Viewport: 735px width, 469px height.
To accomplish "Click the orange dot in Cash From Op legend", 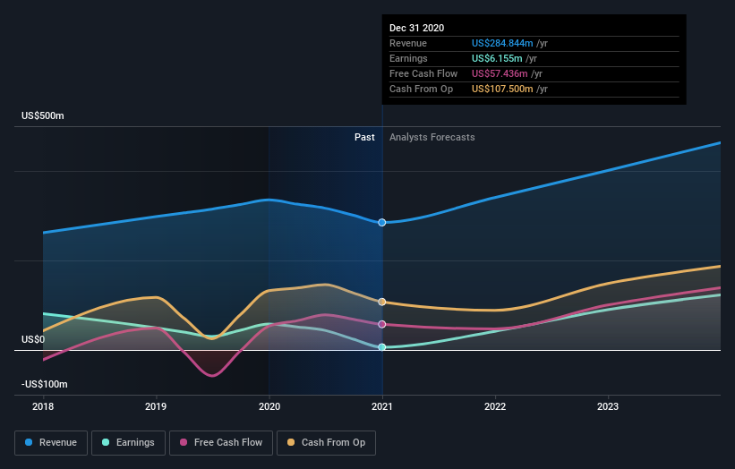I will coord(291,442).
